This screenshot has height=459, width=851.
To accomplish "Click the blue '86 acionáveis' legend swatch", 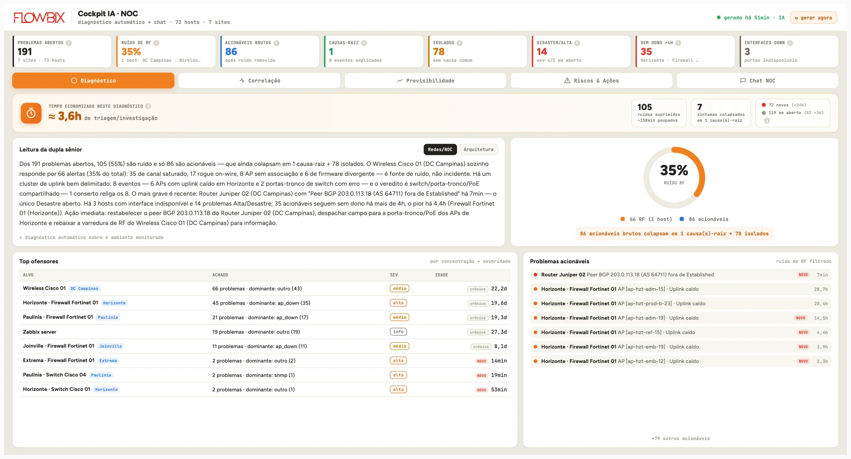I will point(682,219).
